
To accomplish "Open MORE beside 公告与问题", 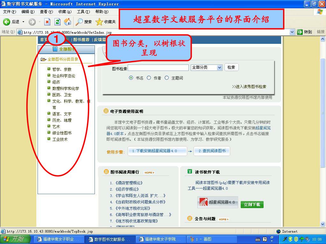I will pyautogui.click(x=223, y=219).
